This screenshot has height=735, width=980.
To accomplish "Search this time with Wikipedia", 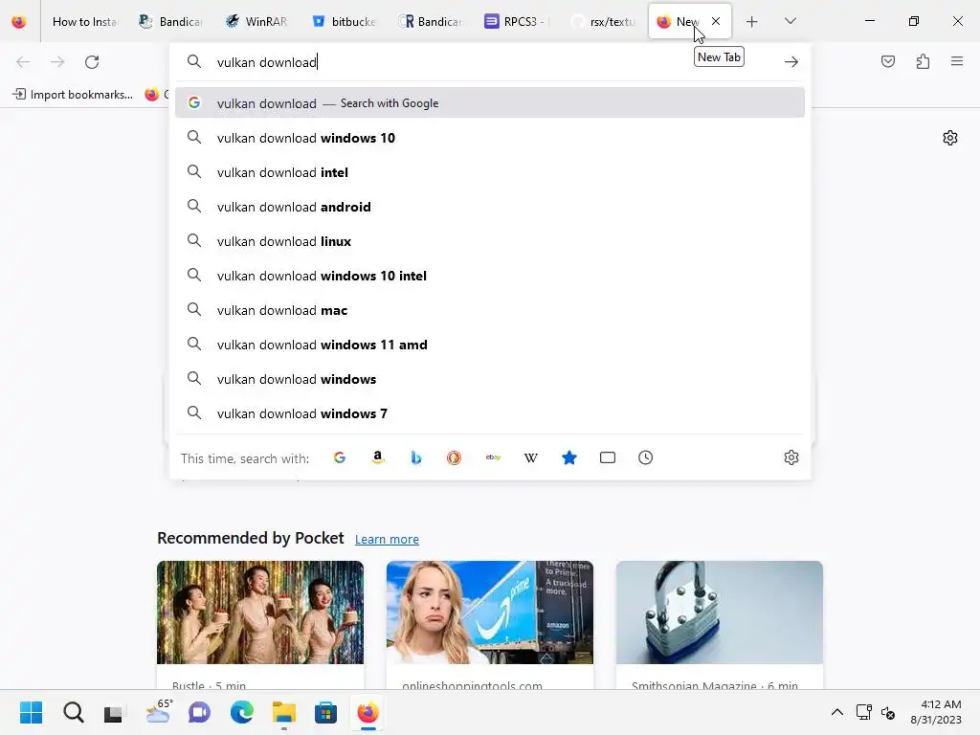I will [x=530, y=458].
